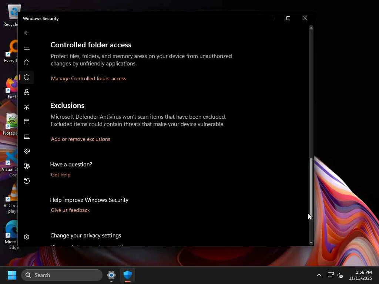Go back using the back arrow
The width and height of the screenshot is (379, 284).
27,33
